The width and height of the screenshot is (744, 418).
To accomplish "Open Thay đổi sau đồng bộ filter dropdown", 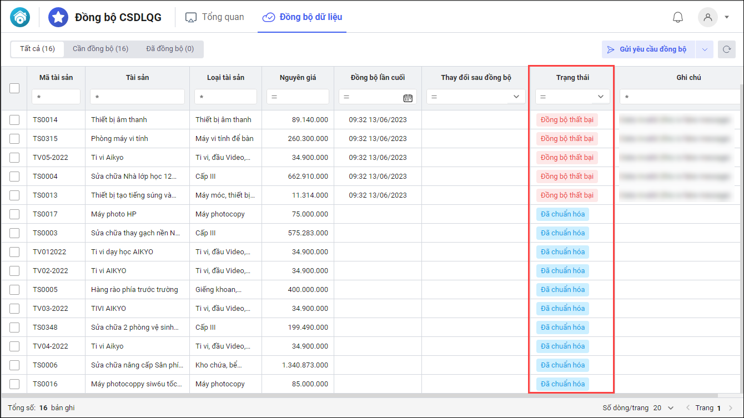I will click(516, 97).
